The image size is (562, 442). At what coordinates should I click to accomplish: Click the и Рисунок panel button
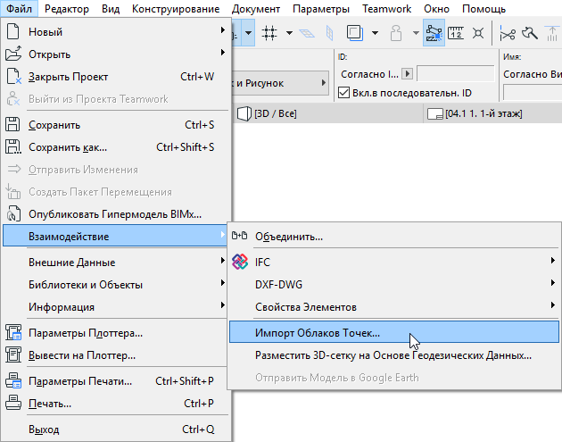[280, 83]
